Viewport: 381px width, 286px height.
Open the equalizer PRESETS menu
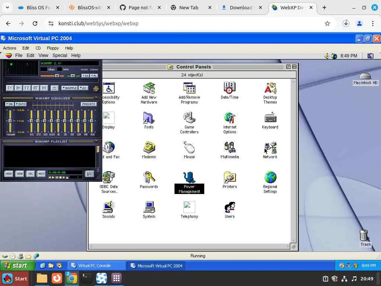[89, 104]
